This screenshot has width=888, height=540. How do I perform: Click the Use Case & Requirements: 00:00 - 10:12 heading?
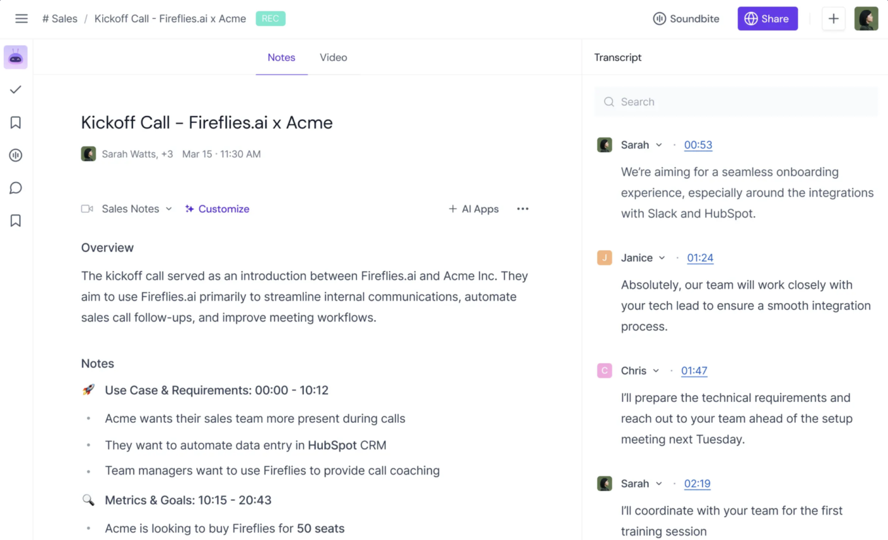(x=216, y=390)
